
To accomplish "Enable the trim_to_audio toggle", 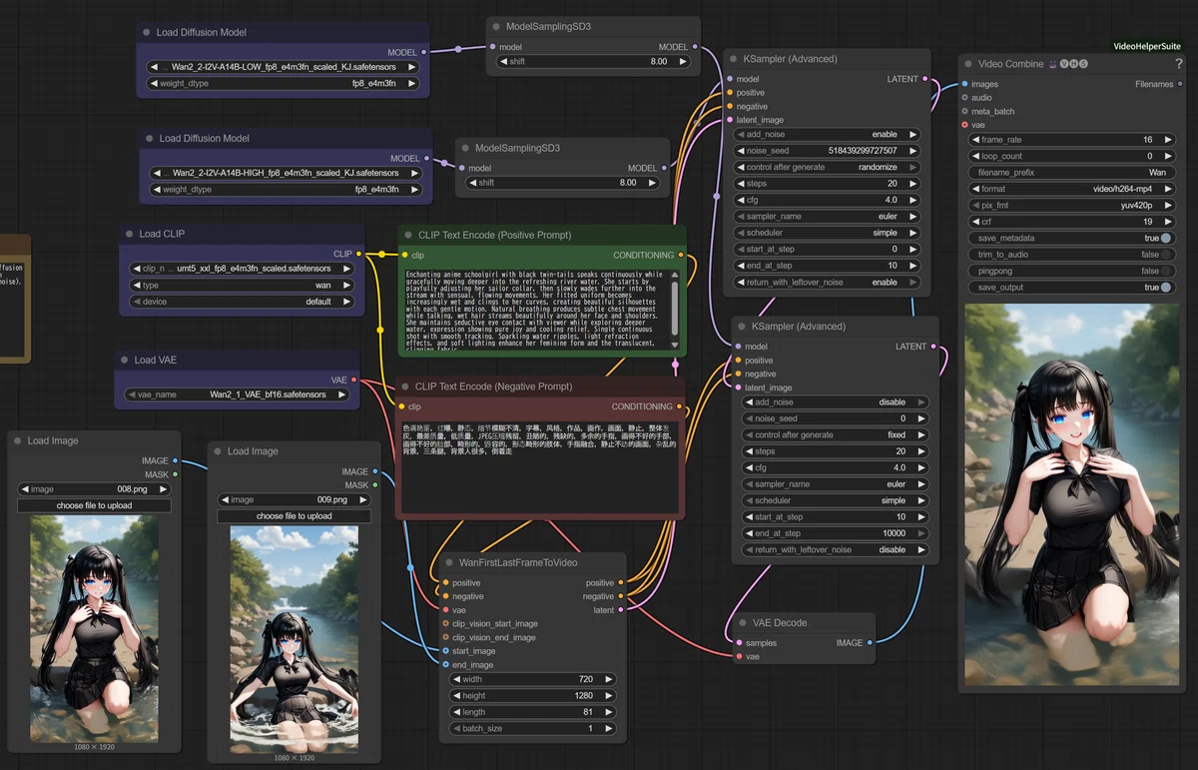I will coord(1165,255).
